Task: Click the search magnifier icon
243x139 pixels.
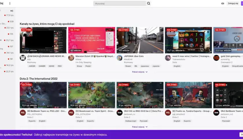Action: pyautogui.click(x=148, y=3)
